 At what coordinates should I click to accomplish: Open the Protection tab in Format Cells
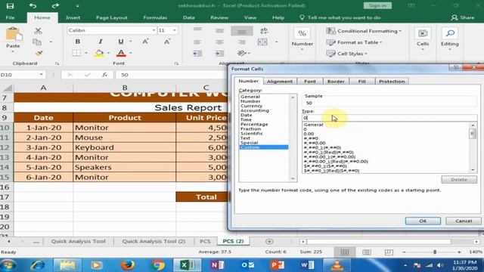pos(392,82)
